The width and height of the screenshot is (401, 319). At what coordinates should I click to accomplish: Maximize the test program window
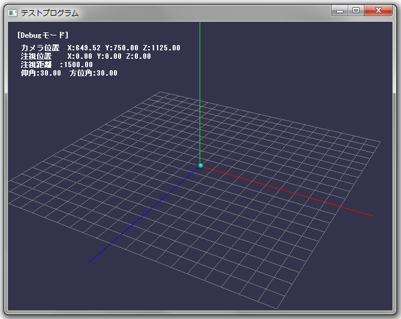click(356, 11)
